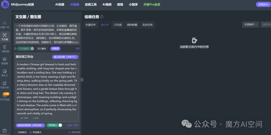This screenshot has height=135, width=271.
Task: Open the SD专业版 sidebar icon
Action: coord(5,97)
